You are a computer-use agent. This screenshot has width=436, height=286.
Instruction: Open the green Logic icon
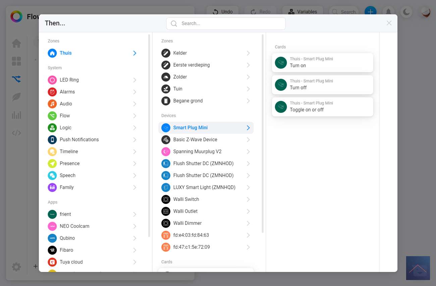tap(52, 128)
